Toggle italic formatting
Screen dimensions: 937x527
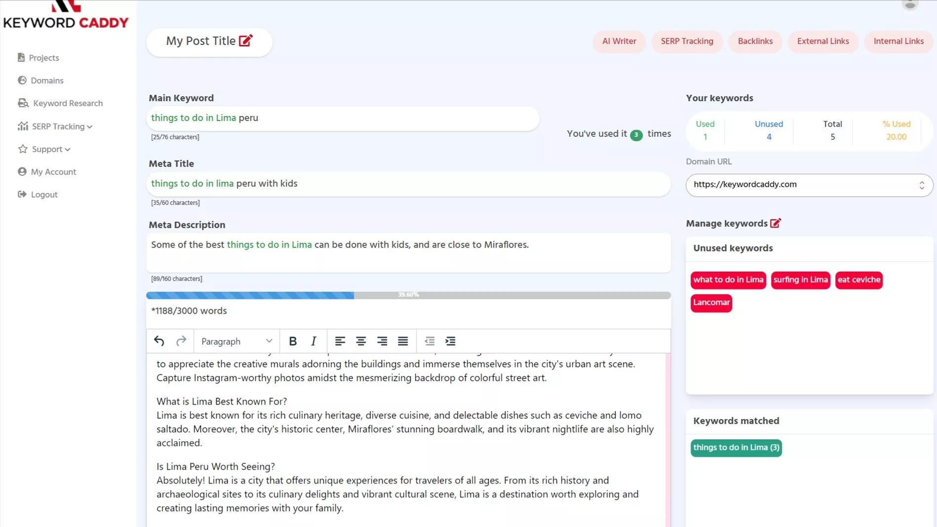[x=313, y=341]
